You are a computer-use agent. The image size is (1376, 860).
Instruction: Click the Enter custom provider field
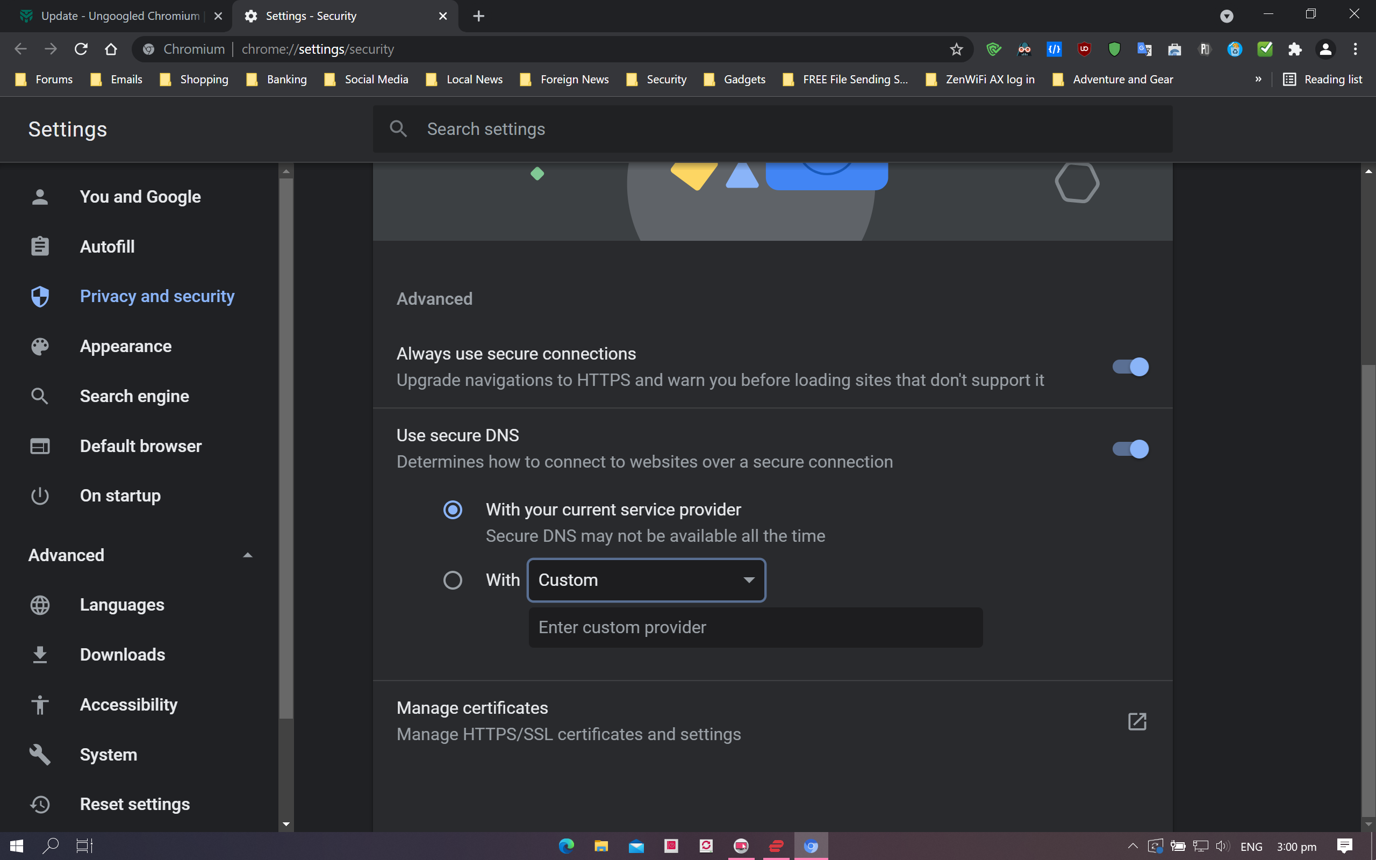pyautogui.click(x=755, y=627)
